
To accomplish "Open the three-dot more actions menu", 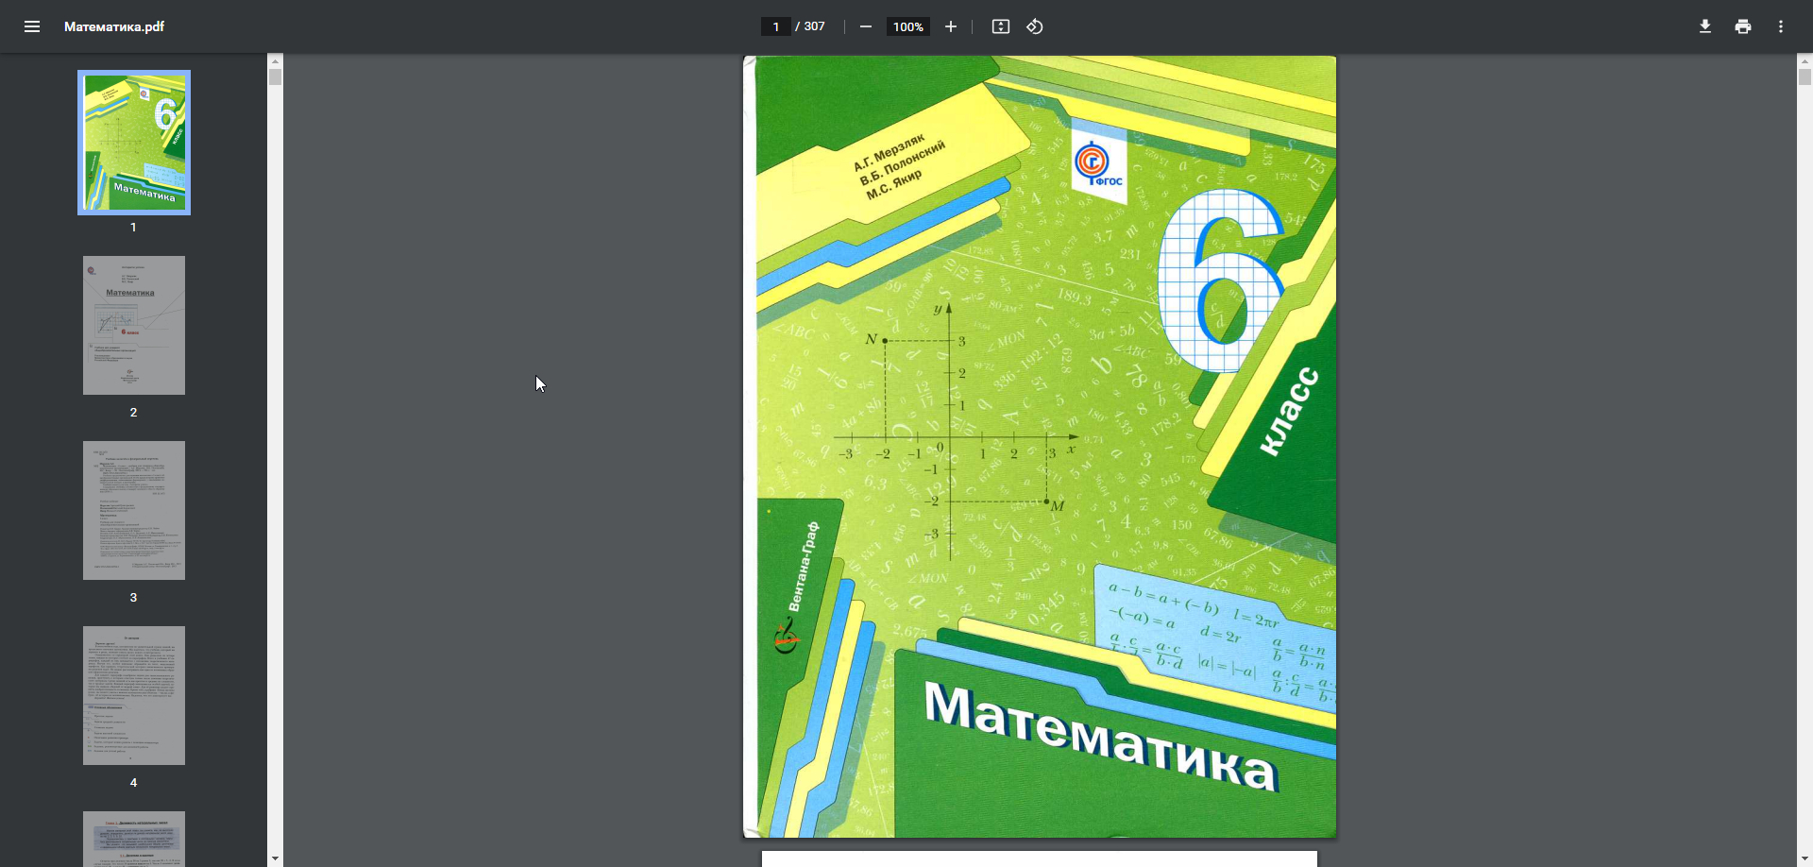I will pyautogui.click(x=1781, y=26).
